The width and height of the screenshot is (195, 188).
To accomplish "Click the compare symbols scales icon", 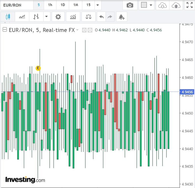I will point(88,17).
